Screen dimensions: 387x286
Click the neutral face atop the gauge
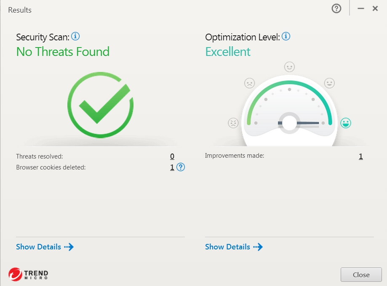point(289,67)
